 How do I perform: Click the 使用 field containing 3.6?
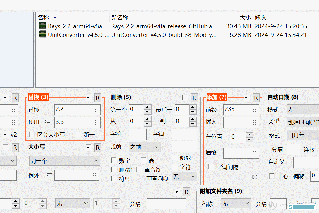77,122
